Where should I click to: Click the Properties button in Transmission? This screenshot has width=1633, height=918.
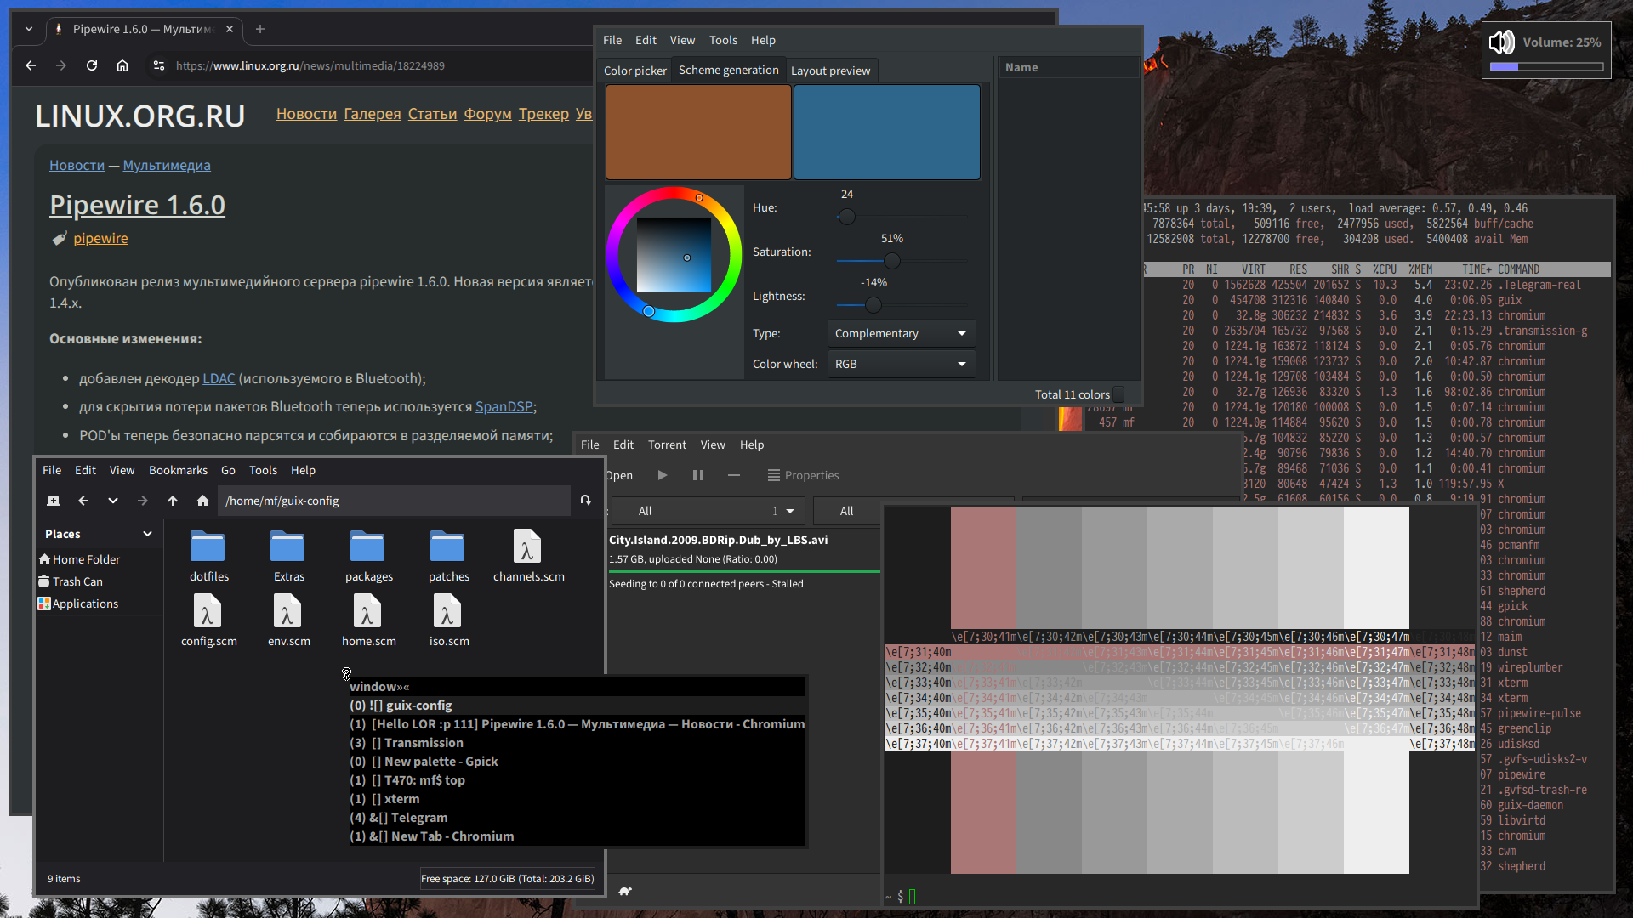coord(803,475)
